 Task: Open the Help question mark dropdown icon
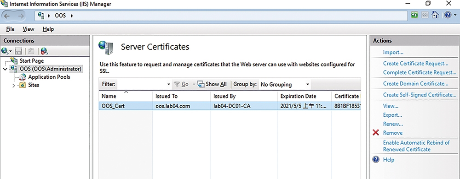(449, 15)
